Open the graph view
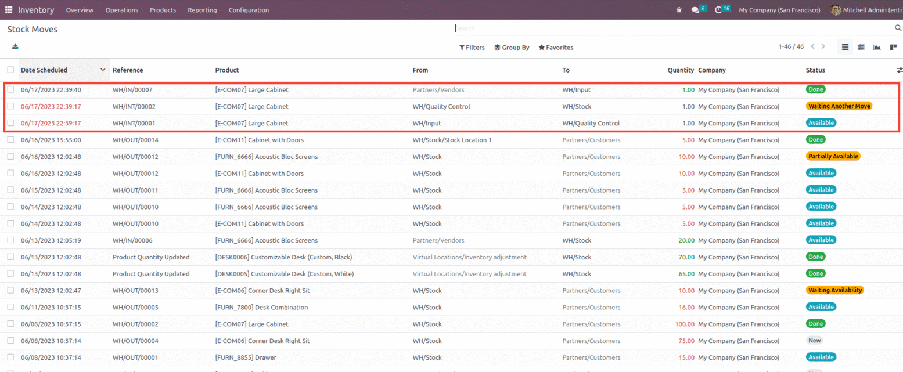 coord(877,47)
